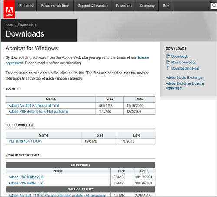
Task: Click the New Downloads sidebar icon
Action: pyautogui.click(x=168, y=62)
